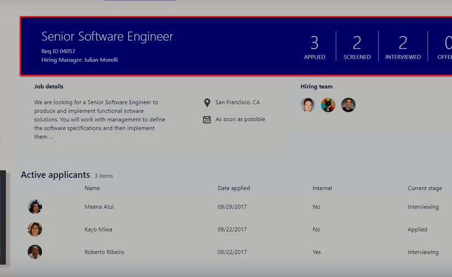Click Meena Atul's profile photo

click(x=35, y=207)
